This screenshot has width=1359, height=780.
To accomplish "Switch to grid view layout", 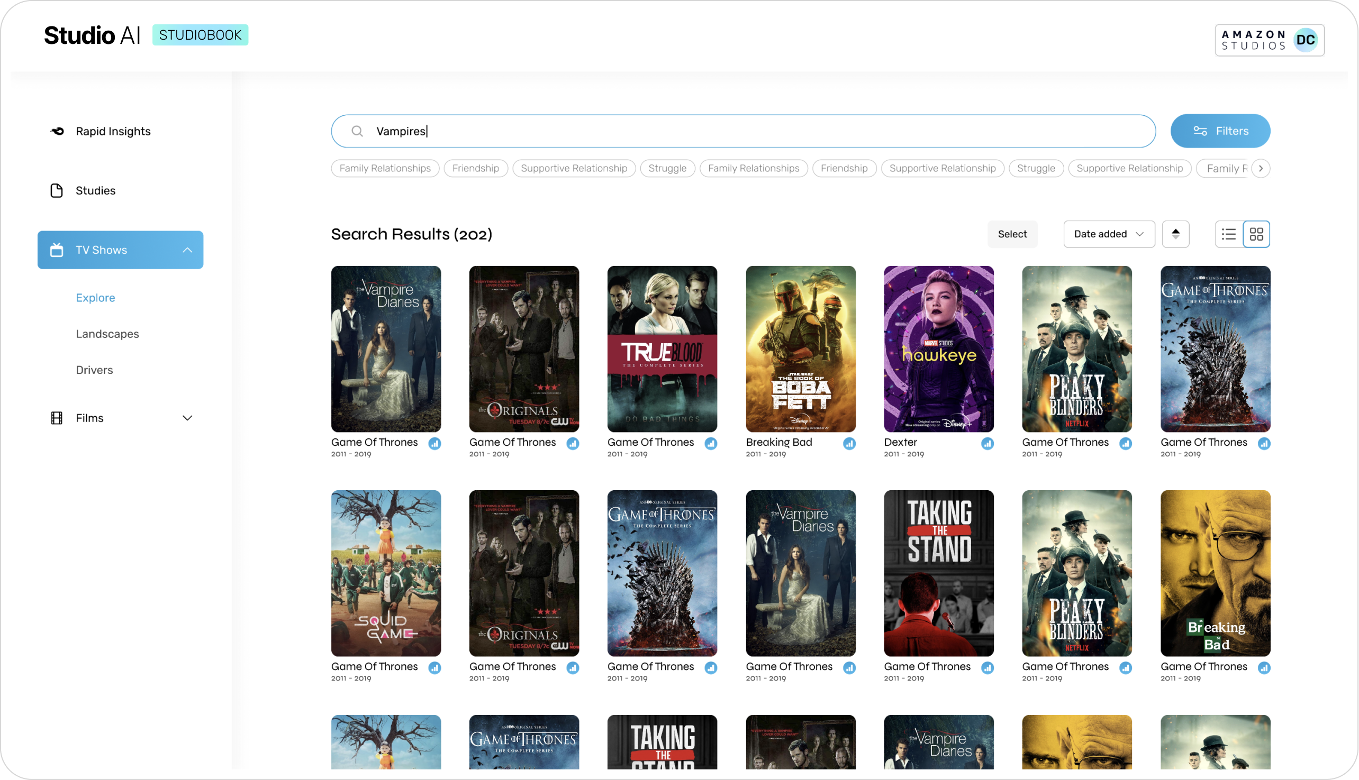I will point(1256,234).
